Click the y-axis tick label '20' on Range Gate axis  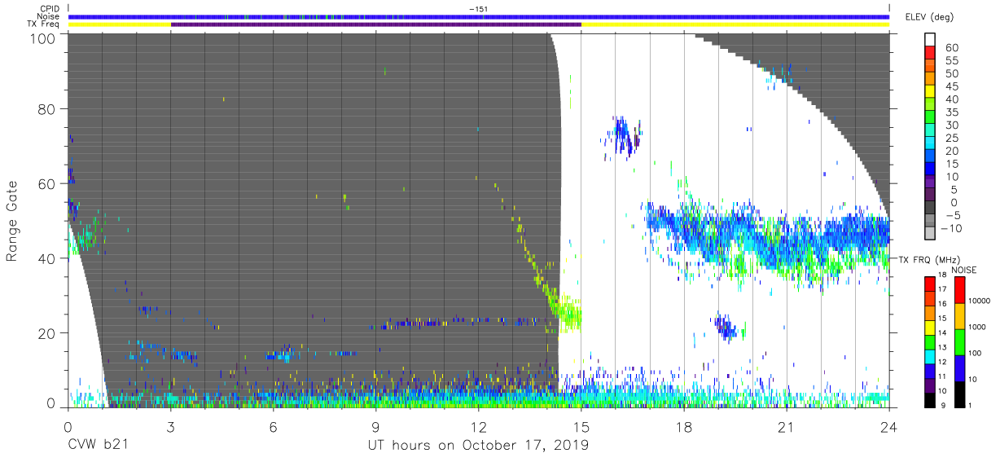click(x=48, y=333)
